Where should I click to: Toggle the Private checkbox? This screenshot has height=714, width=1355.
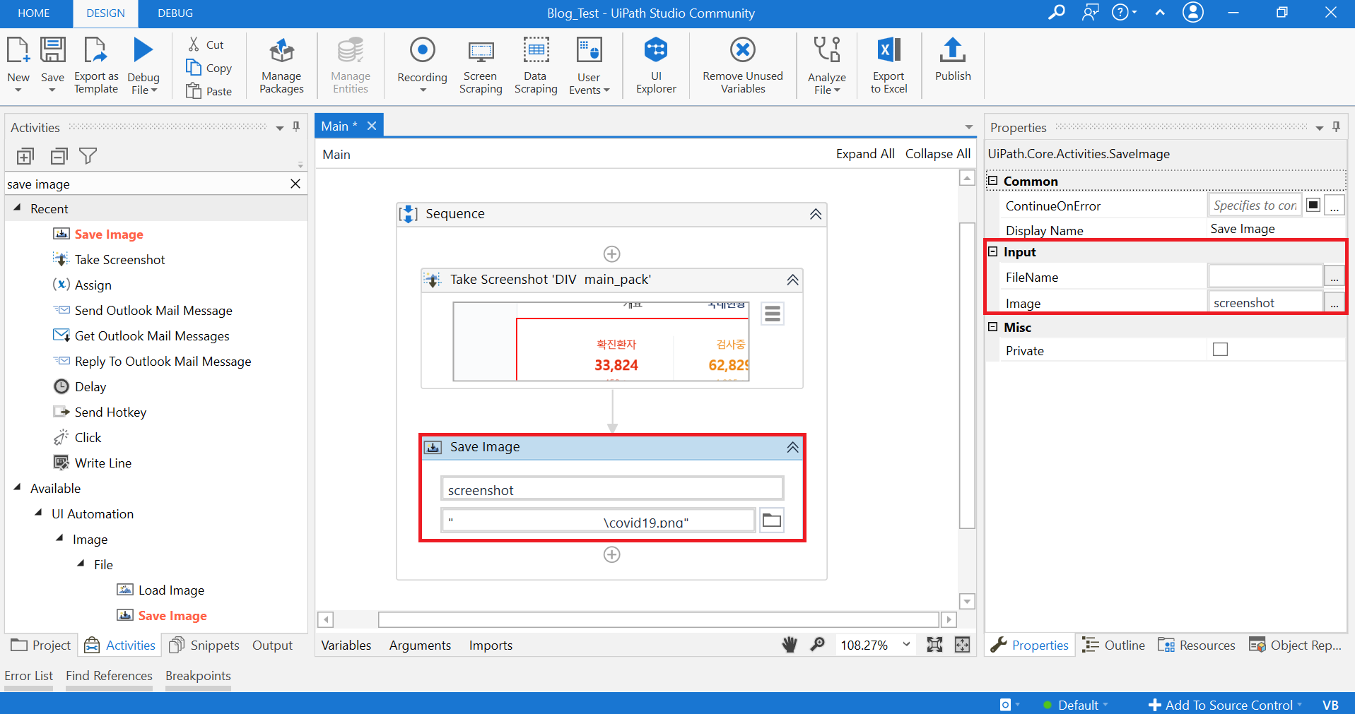[1220, 350]
